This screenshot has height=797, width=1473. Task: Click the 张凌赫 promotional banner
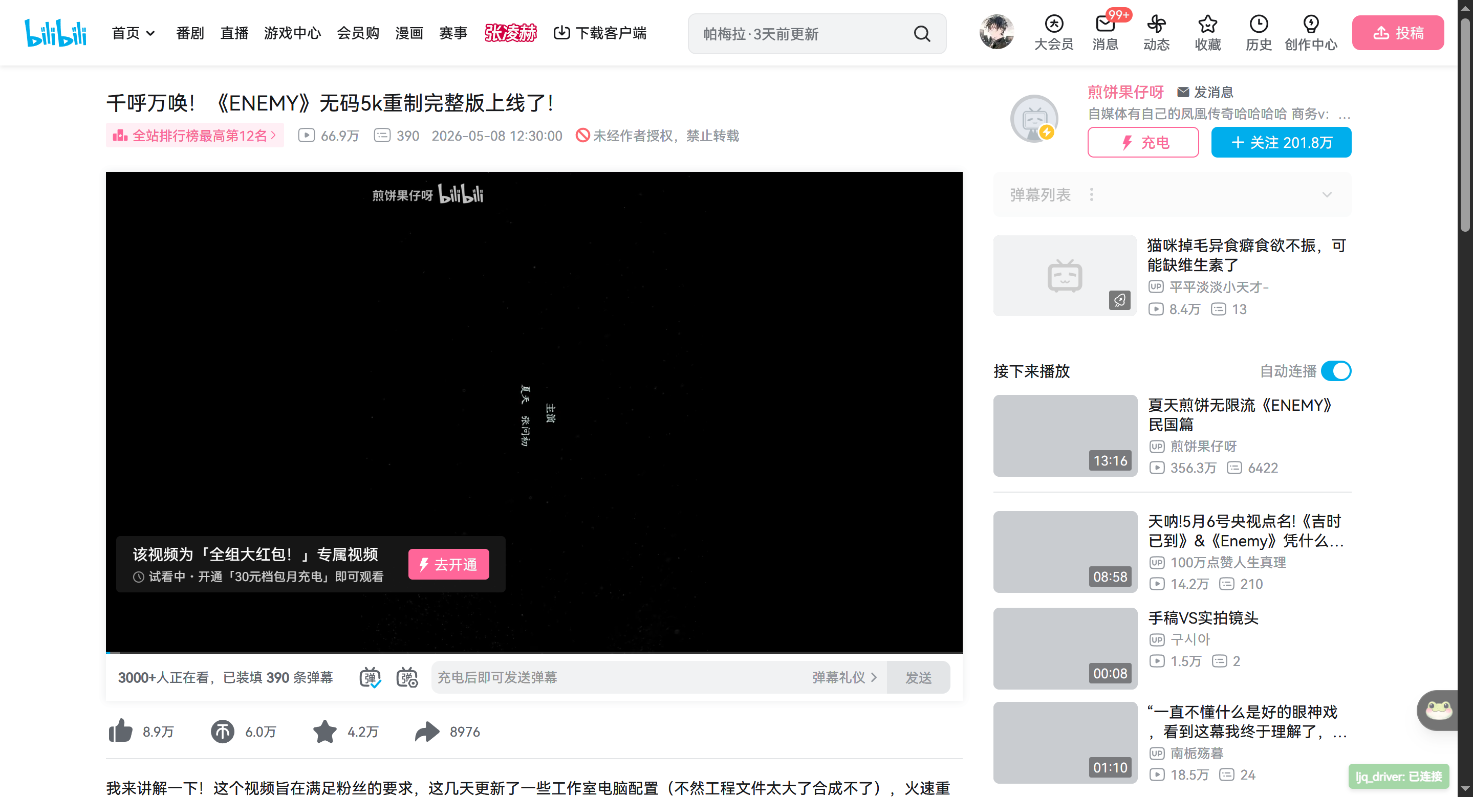coord(511,33)
